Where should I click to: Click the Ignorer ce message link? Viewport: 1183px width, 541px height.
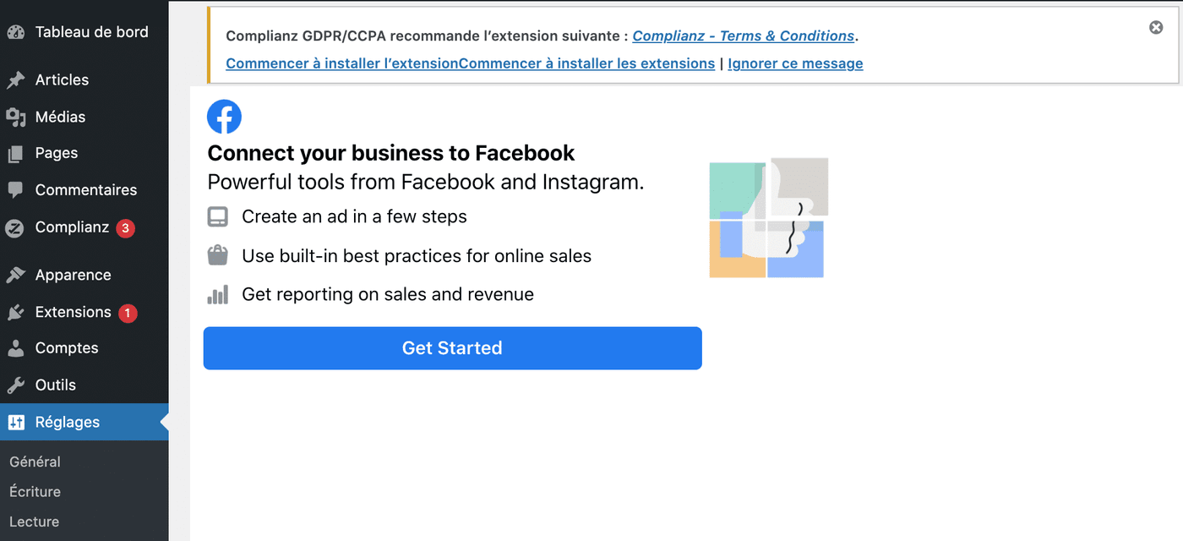(x=795, y=63)
